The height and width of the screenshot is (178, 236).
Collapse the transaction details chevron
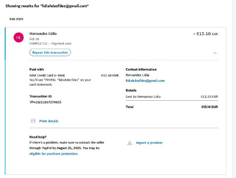coord(215,53)
